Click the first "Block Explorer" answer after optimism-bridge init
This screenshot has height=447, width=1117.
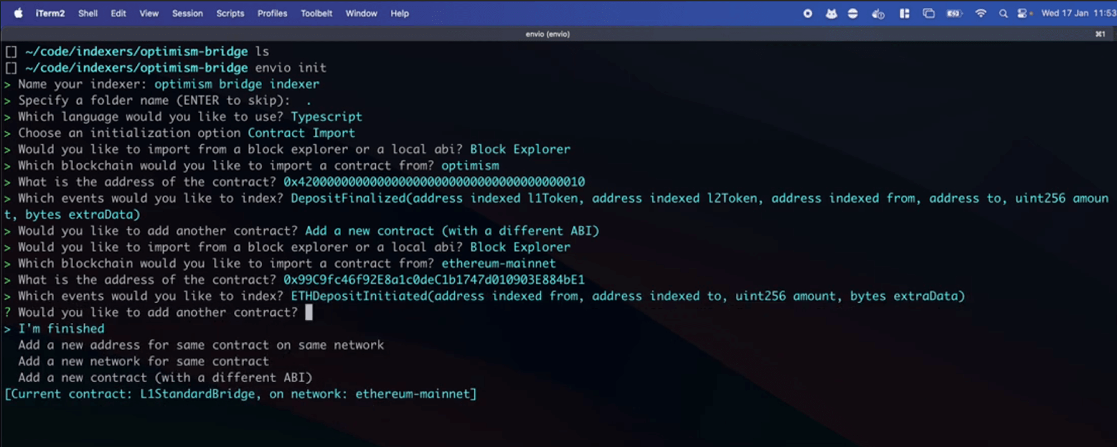click(520, 149)
